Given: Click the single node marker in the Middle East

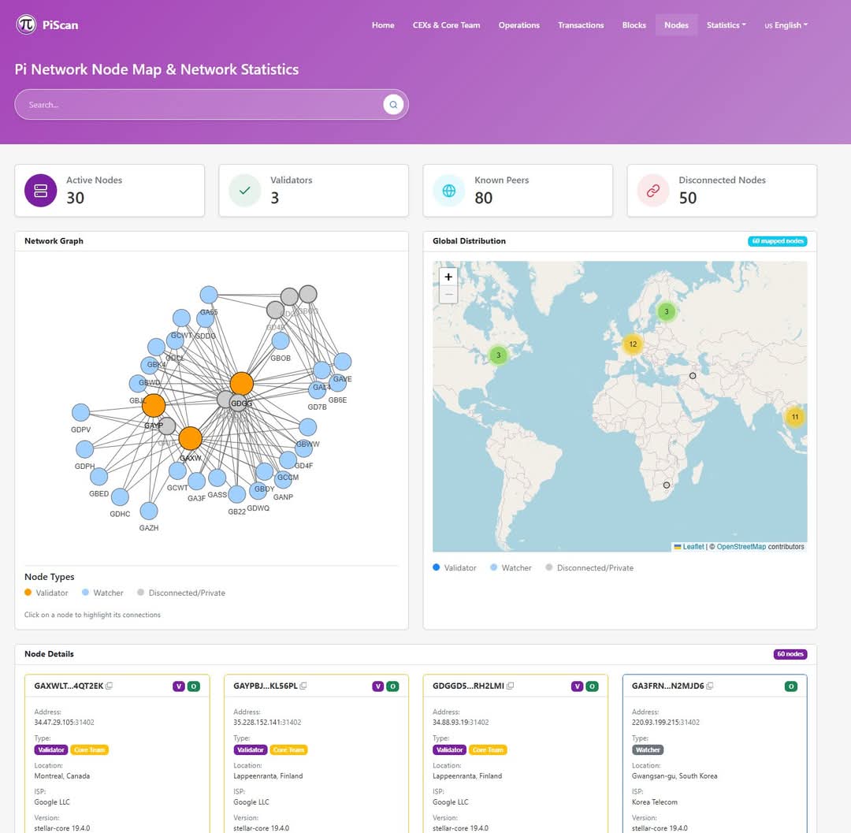Looking at the screenshot, I should tap(693, 376).
